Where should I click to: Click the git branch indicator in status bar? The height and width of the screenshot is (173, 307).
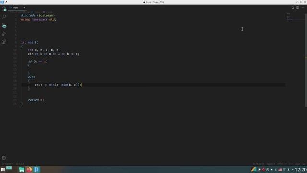(x=8, y=164)
